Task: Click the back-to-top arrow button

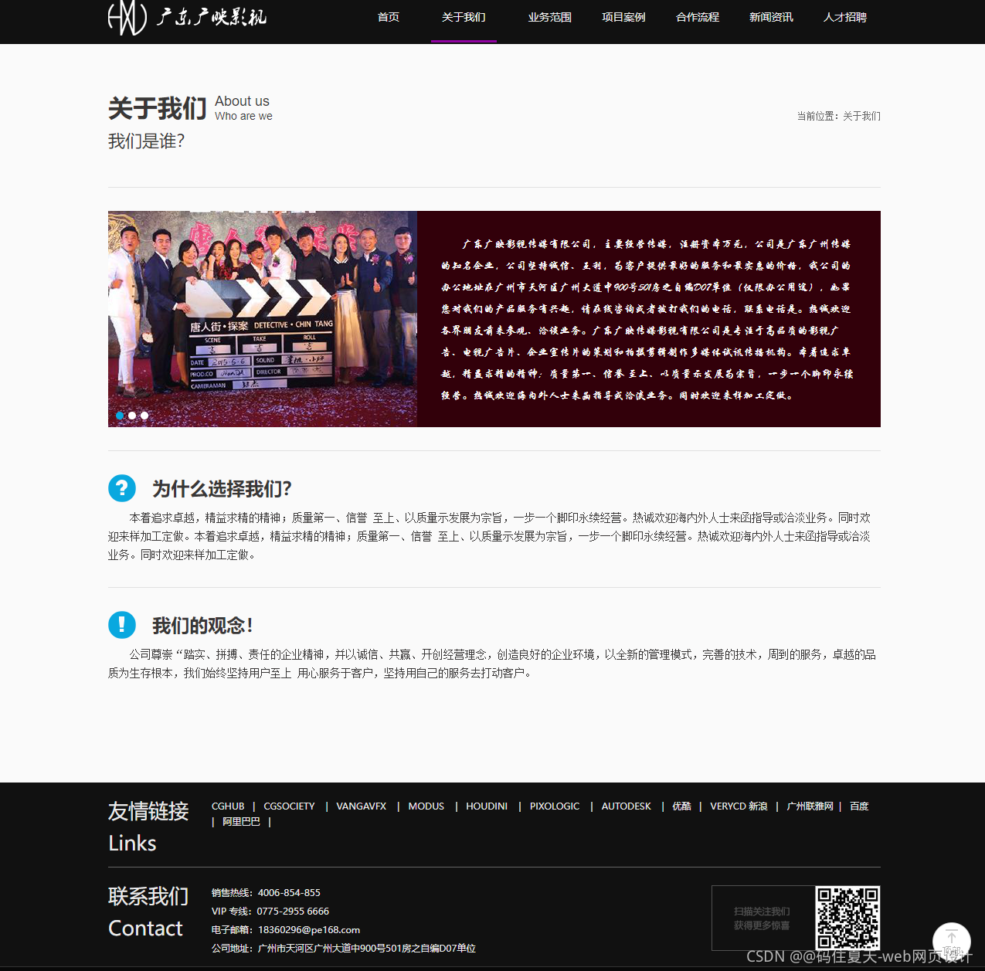Action: click(952, 942)
